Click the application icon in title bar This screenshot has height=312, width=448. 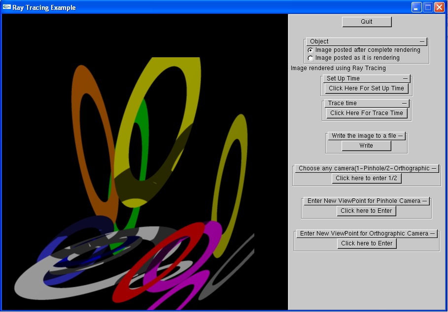(7, 7)
